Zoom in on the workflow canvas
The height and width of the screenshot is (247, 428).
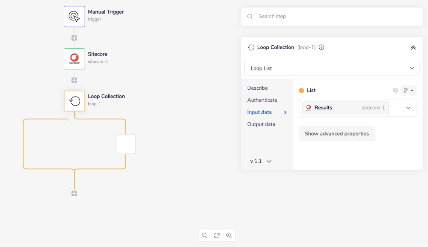229,235
